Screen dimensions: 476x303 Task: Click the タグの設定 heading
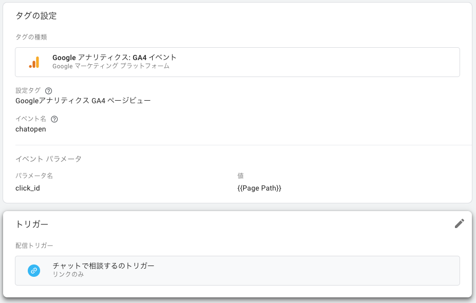[x=36, y=16]
